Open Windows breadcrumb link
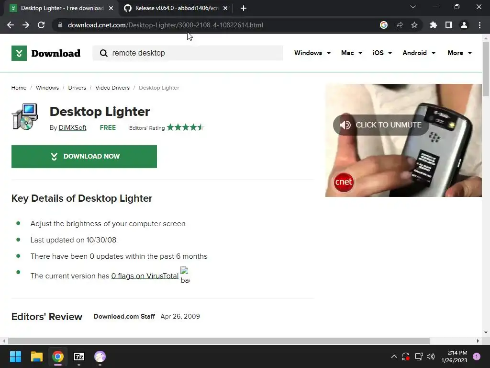The image size is (490, 368). tap(47, 88)
